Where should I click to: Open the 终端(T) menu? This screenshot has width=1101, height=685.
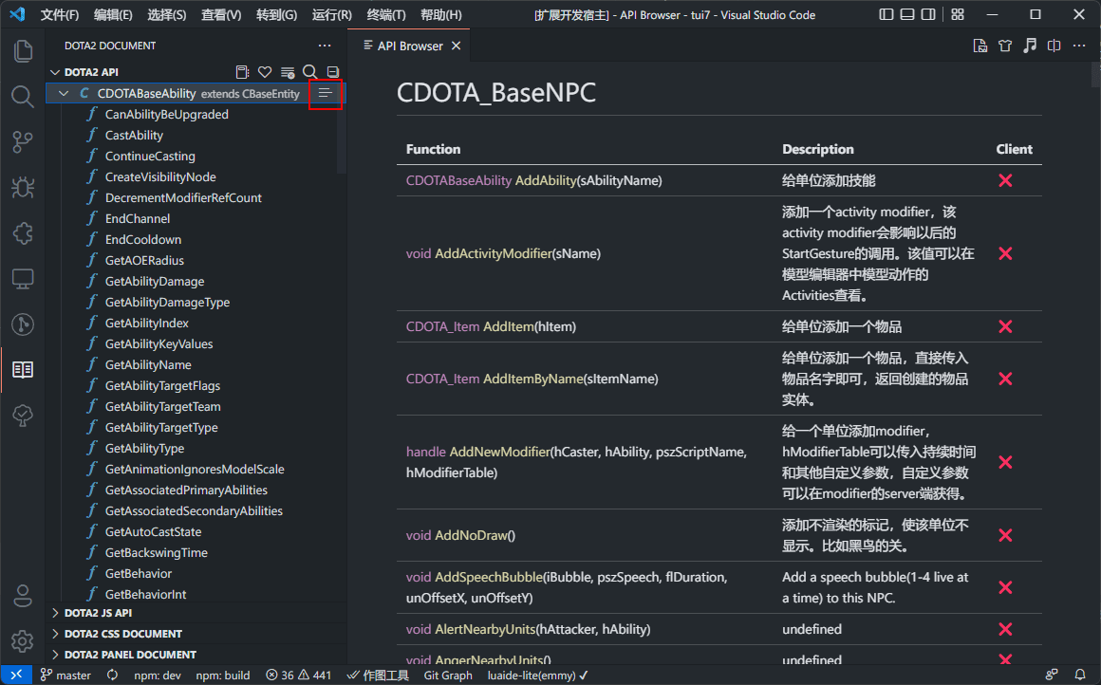coord(386,15)
